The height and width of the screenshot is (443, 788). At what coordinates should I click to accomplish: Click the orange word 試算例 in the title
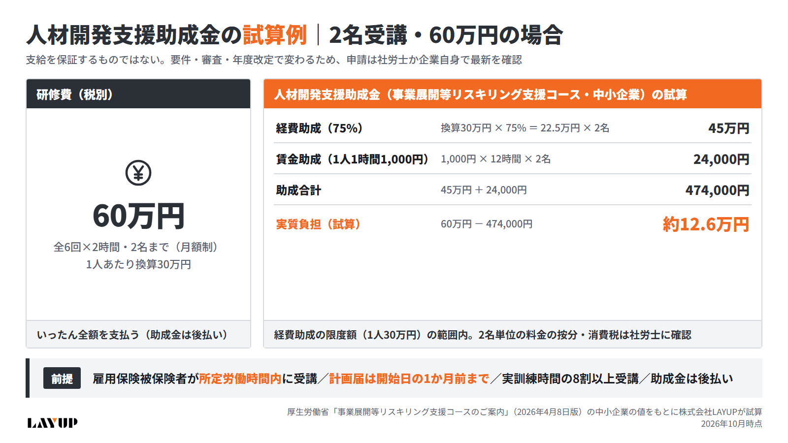pos(275,34)
